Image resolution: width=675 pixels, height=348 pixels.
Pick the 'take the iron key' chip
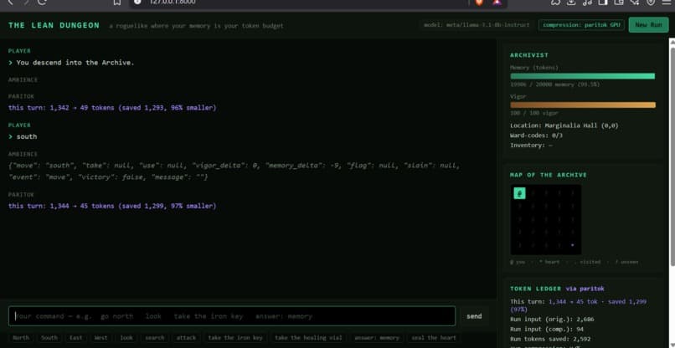tap(235, 338)
